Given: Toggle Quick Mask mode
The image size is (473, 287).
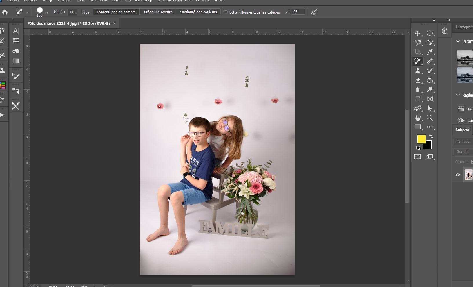Looking at the screenshot, I should coord(417,157).
